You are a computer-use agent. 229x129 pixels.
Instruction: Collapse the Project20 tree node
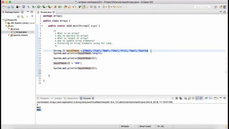pos(3,20)
